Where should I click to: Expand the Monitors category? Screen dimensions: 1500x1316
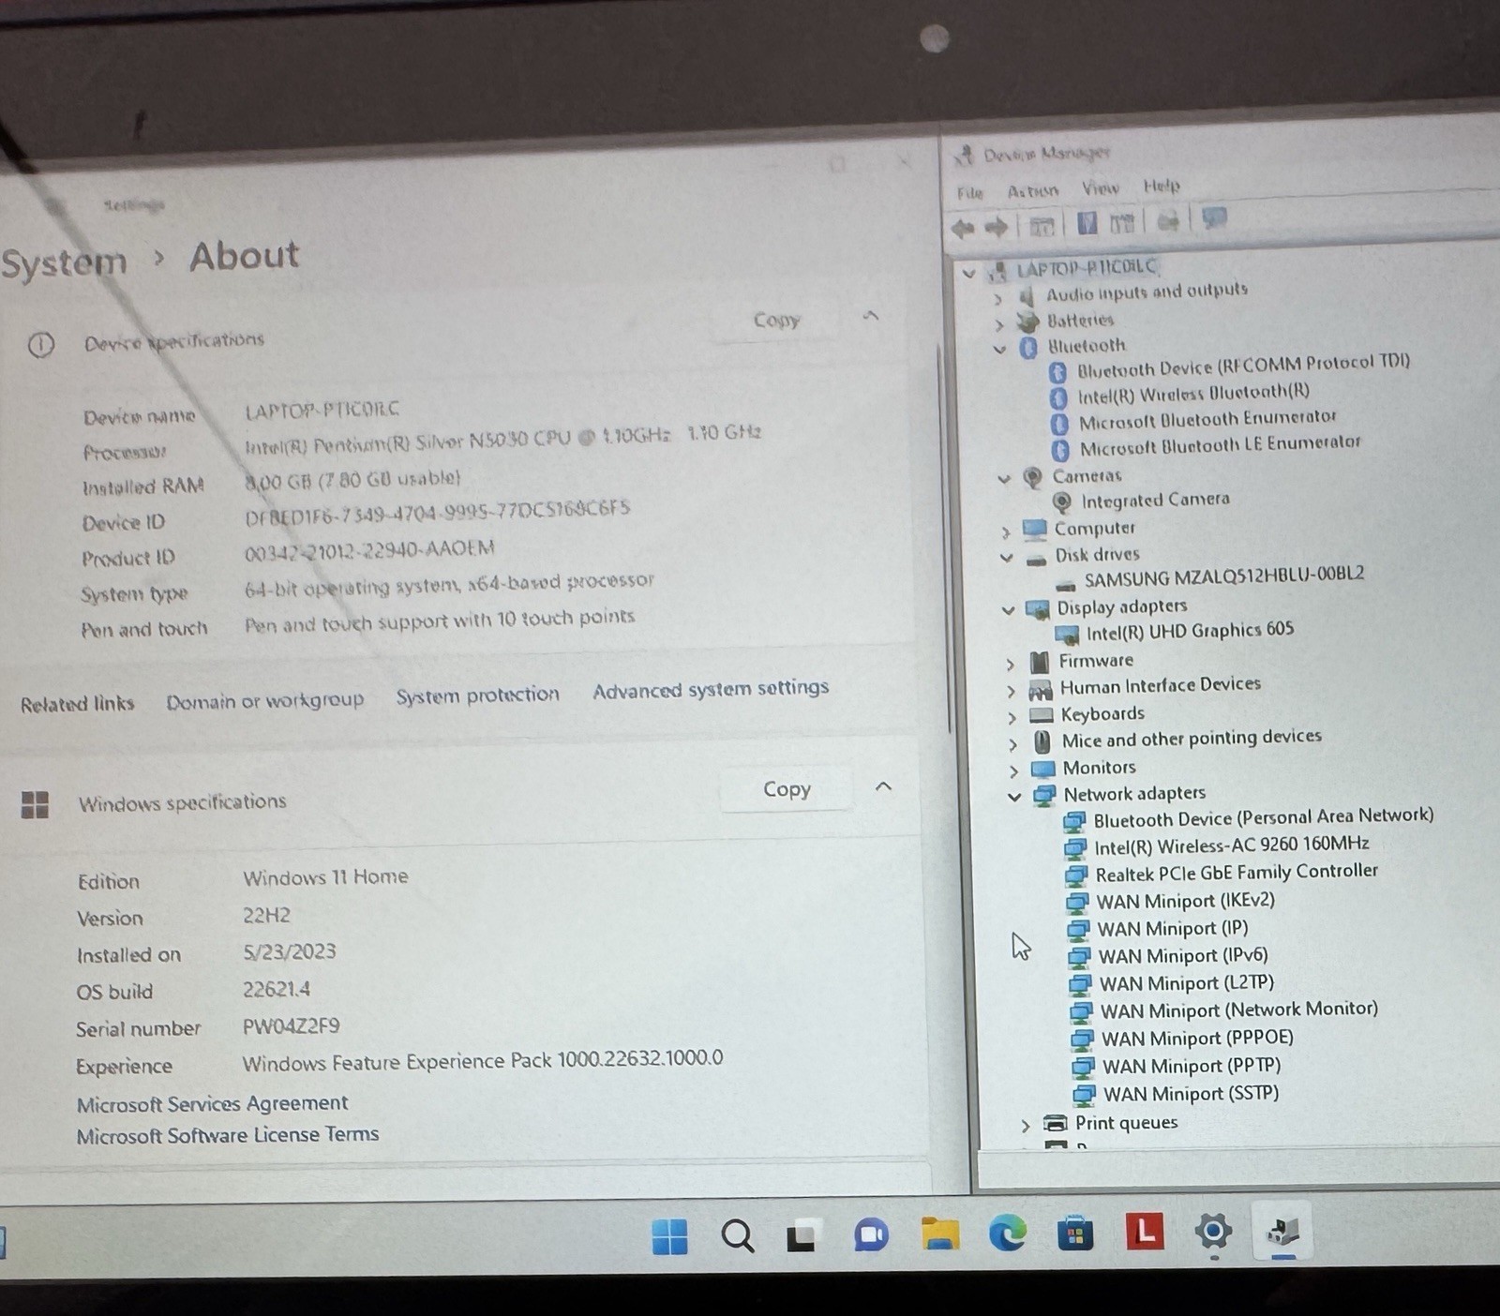coord(1014,771)
